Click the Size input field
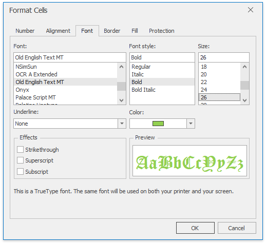 pyautogui.click(x=224, y=57)
